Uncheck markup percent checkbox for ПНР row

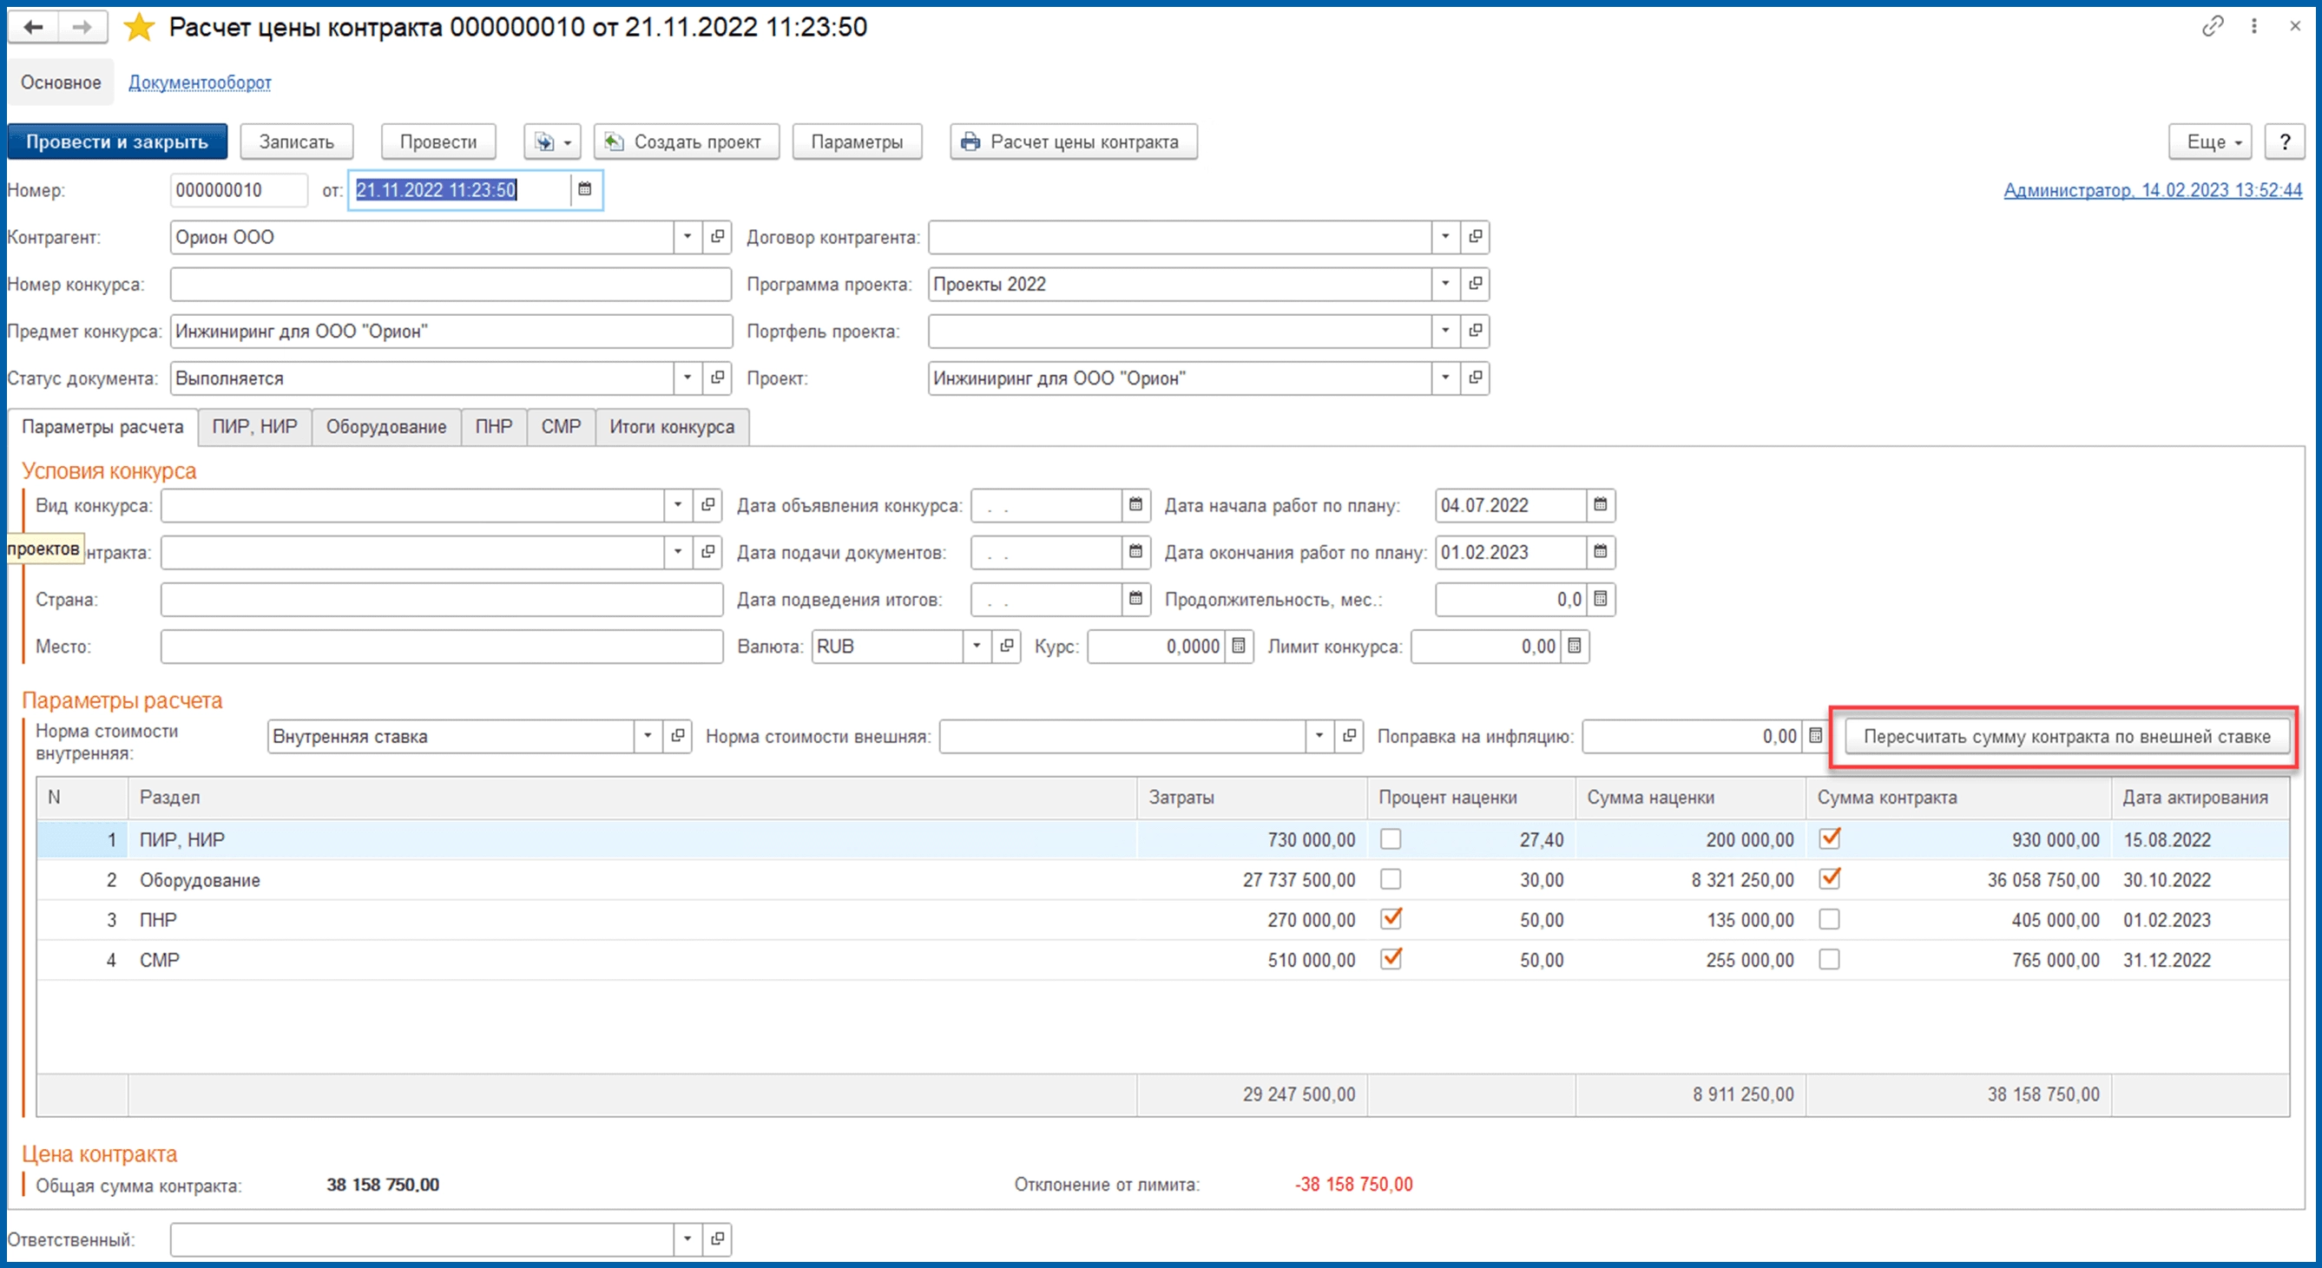coord(1391,919)
